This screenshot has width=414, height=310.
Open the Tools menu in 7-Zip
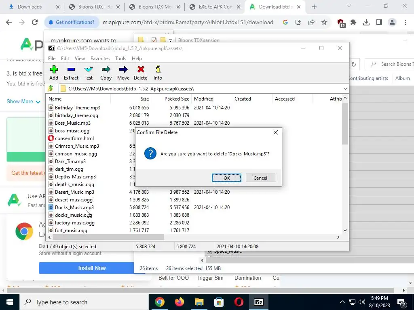(120, 59)
